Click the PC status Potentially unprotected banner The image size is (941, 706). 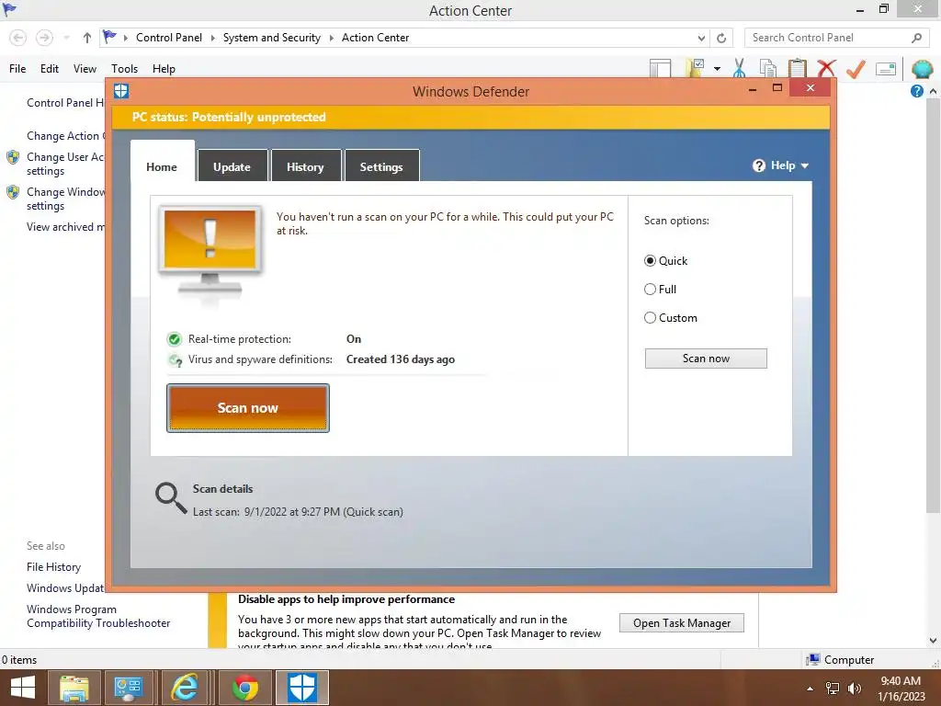click(471, 117)
